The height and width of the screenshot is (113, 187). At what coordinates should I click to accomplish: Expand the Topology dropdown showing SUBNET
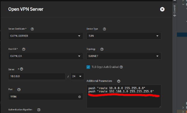(x=124, y=56)
